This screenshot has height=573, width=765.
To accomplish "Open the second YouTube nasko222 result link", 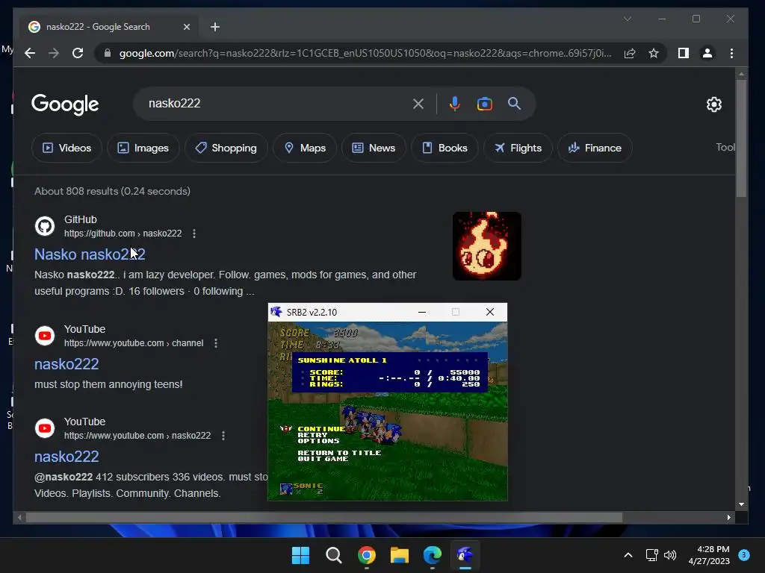I will pyautogui.click(x=66, y=457).
